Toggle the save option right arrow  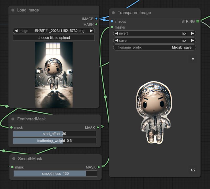coord(192,40)
